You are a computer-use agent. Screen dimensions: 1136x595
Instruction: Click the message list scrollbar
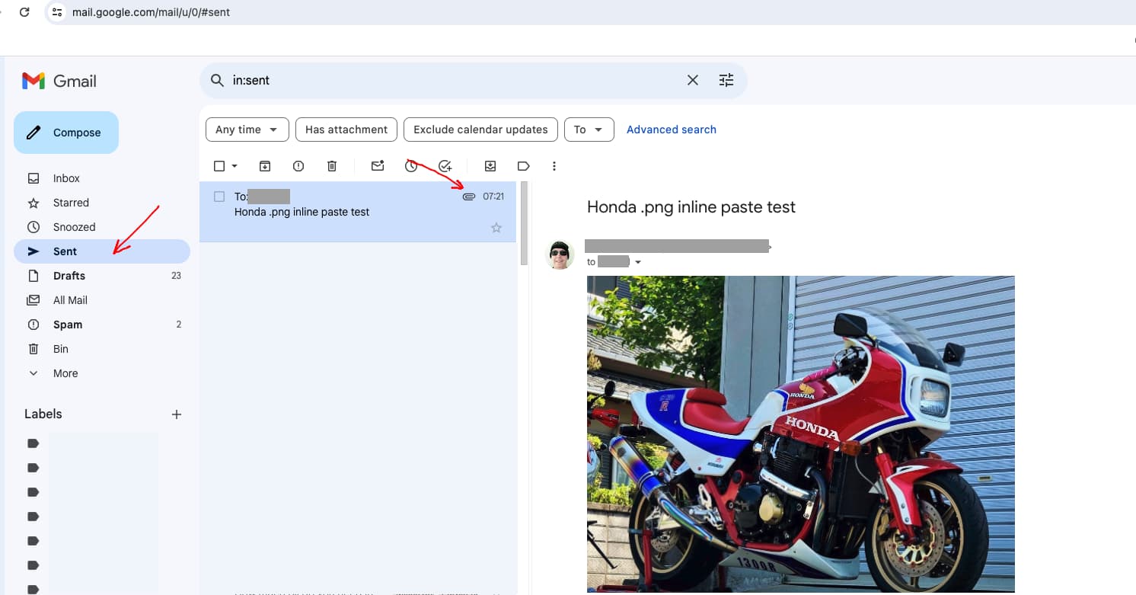tap(524, 223)
